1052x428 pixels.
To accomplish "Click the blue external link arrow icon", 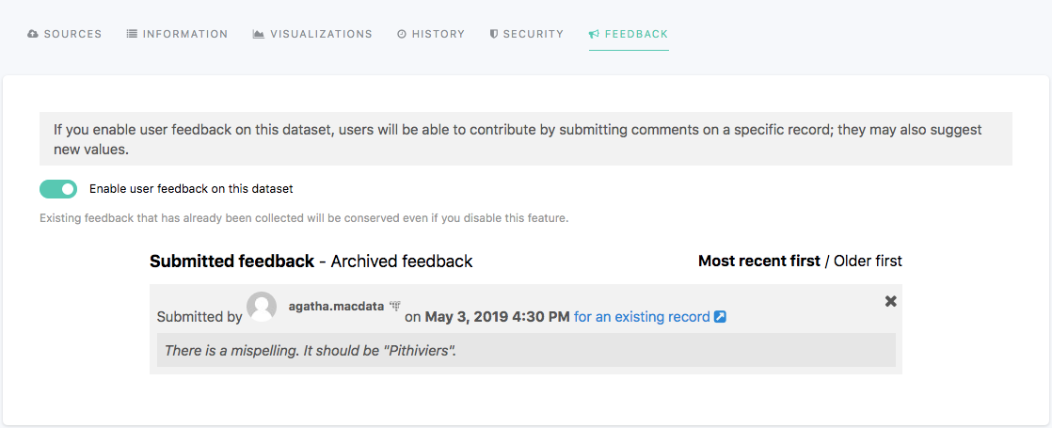I will [x=720, y=317].
